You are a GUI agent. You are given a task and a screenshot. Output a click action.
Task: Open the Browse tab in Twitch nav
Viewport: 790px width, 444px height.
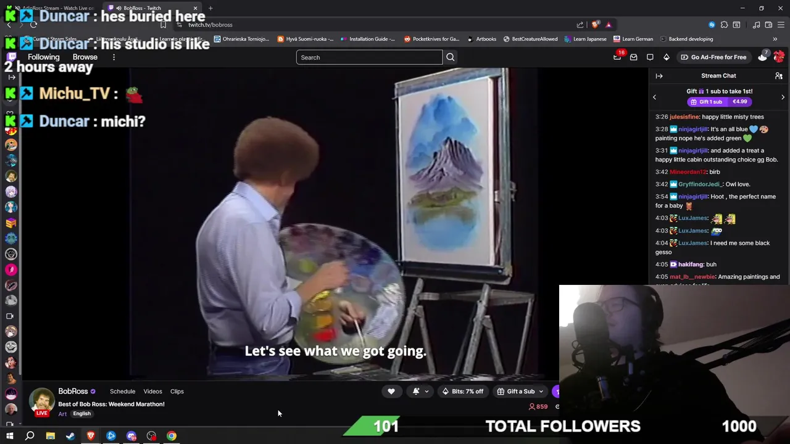tap(85, 57)
